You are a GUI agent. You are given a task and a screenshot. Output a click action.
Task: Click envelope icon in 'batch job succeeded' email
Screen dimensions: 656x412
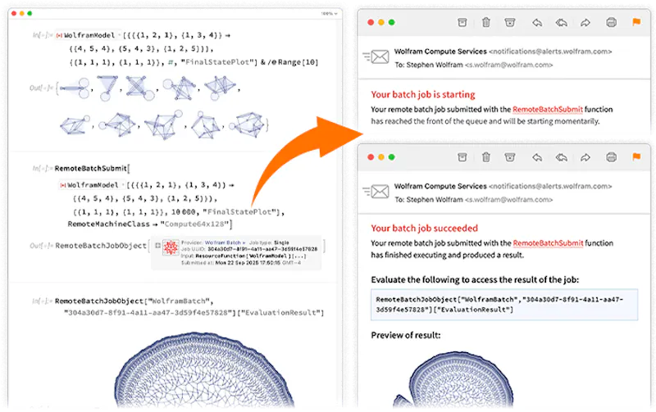pos(376,192)
